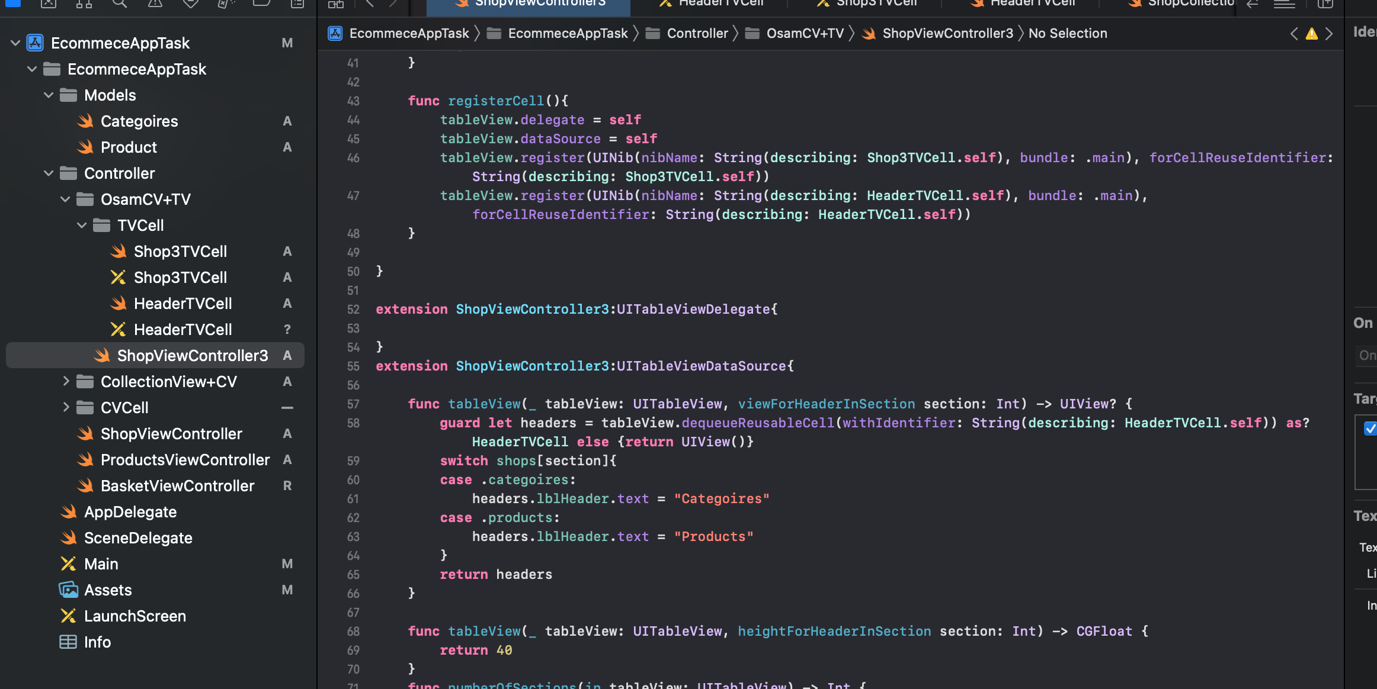Open the Find navigator magnifier icon
Image resolution: width=1377 pixels, height=689 pixels.
click(119, 4)
